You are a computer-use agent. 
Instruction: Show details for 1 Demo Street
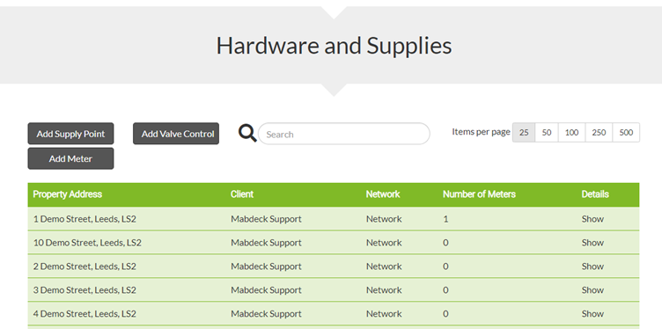pos(592,219)
